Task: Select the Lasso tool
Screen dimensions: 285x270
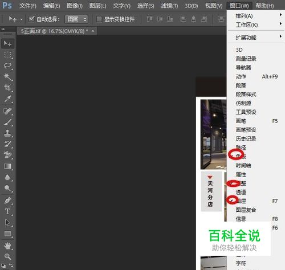Action: 7,66
